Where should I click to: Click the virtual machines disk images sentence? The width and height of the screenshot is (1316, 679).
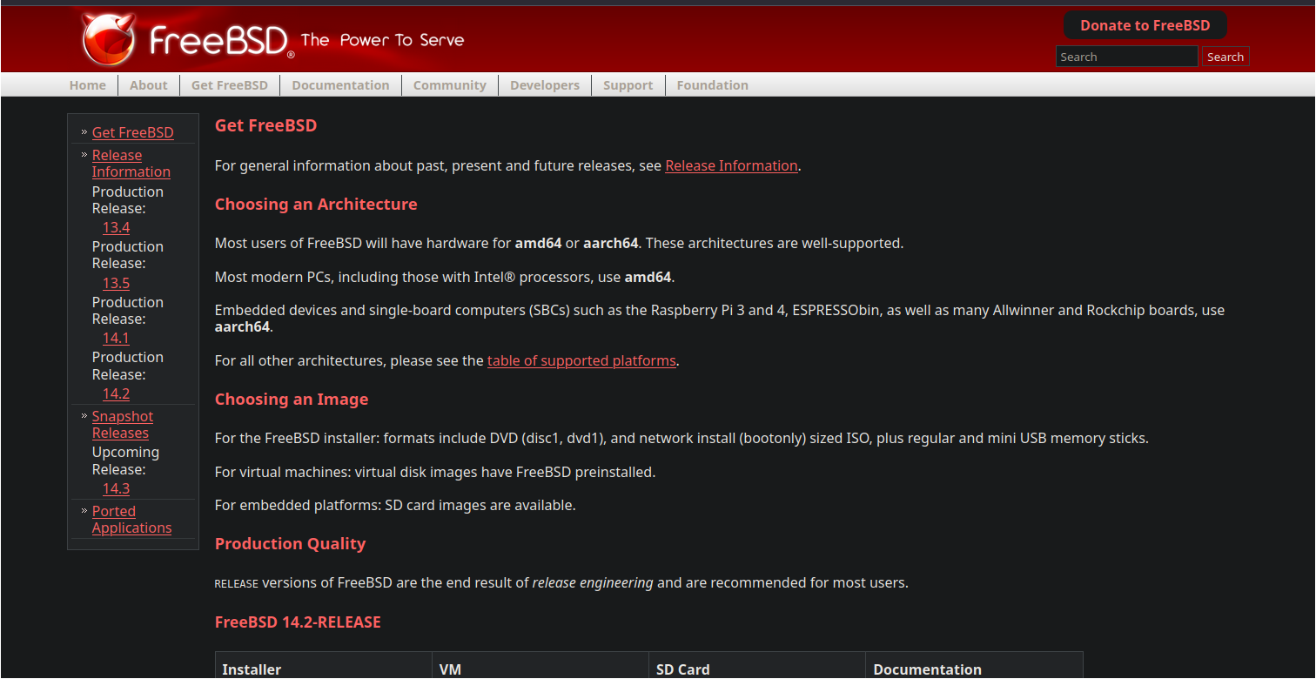tap(435, 472)
